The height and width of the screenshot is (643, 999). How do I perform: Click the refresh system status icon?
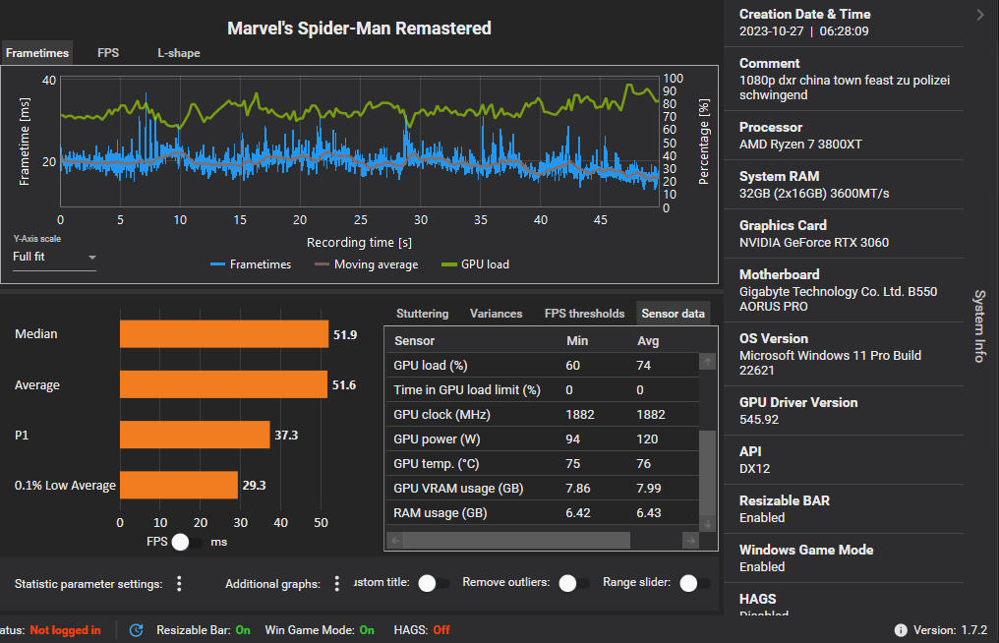(137, 630)
